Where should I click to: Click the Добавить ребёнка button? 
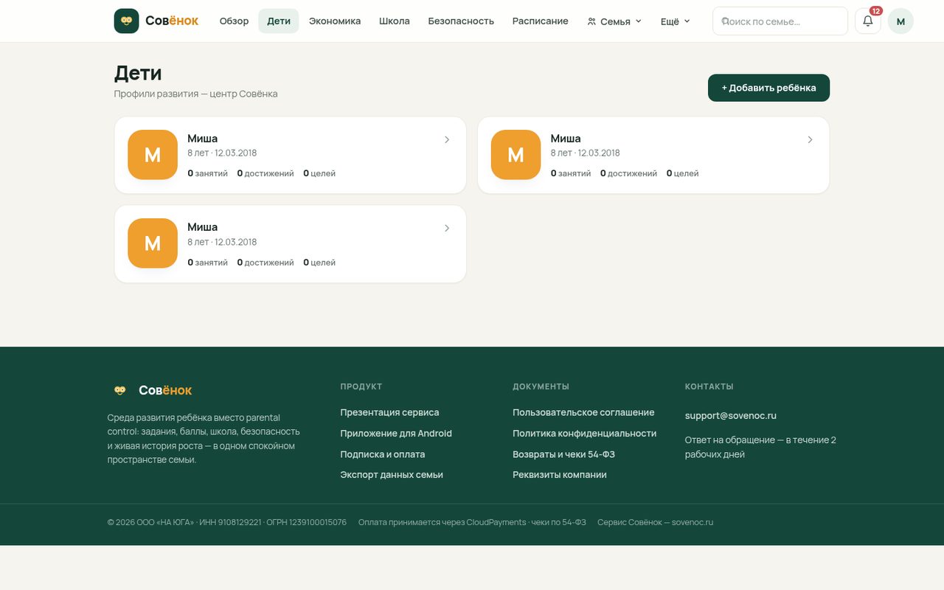[x=768, y=88]
